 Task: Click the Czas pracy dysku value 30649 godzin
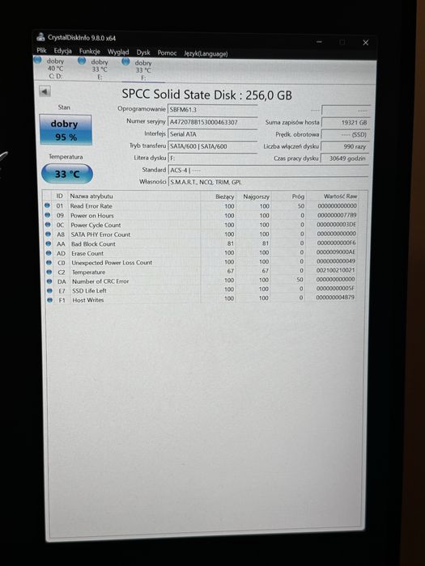344,158
